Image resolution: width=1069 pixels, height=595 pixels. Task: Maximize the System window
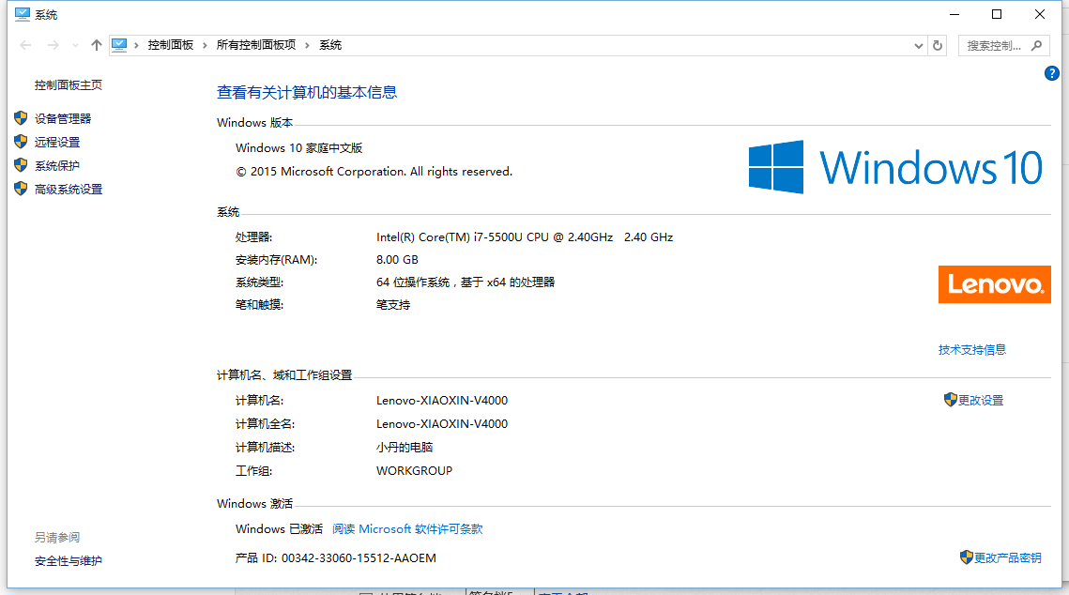(x=997, y=14)
